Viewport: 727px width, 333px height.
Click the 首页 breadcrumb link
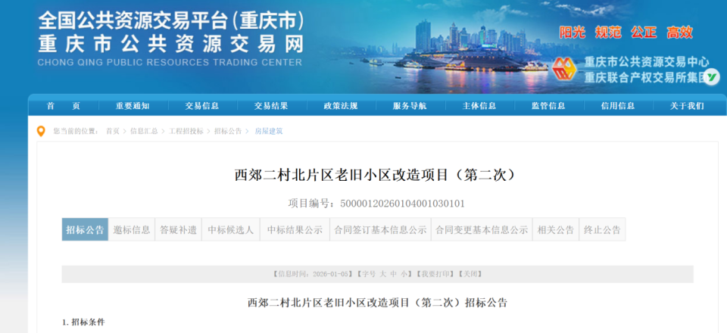[113, 132]
